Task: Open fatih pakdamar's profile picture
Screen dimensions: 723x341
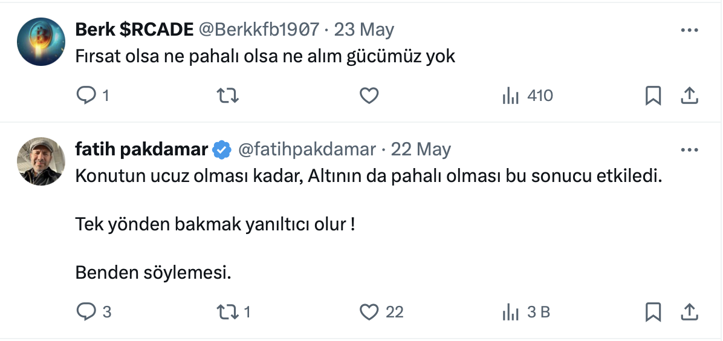Action: click(x=41, y=161)
